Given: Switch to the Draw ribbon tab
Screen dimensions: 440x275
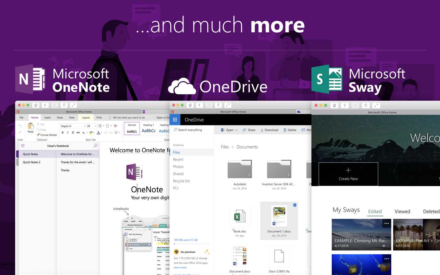Looking at the screenshot, I should [x=60, y=118].
